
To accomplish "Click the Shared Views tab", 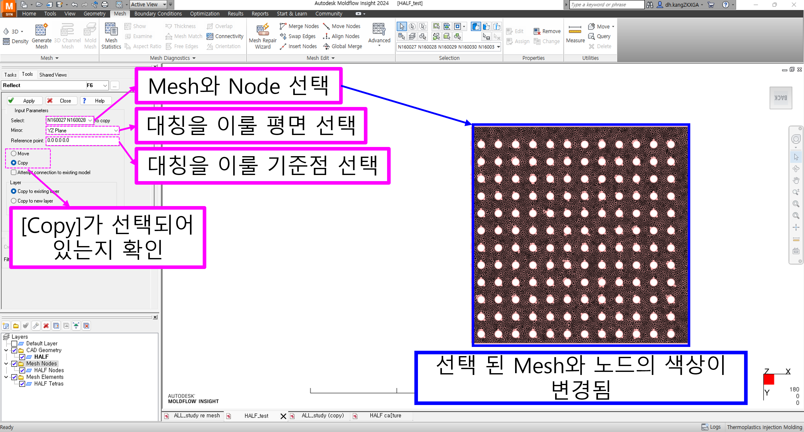I will [53, 75].
